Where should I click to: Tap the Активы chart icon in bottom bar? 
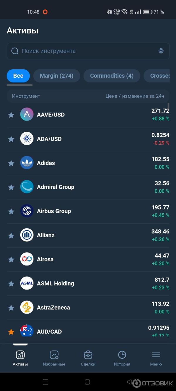pos(20,355)
